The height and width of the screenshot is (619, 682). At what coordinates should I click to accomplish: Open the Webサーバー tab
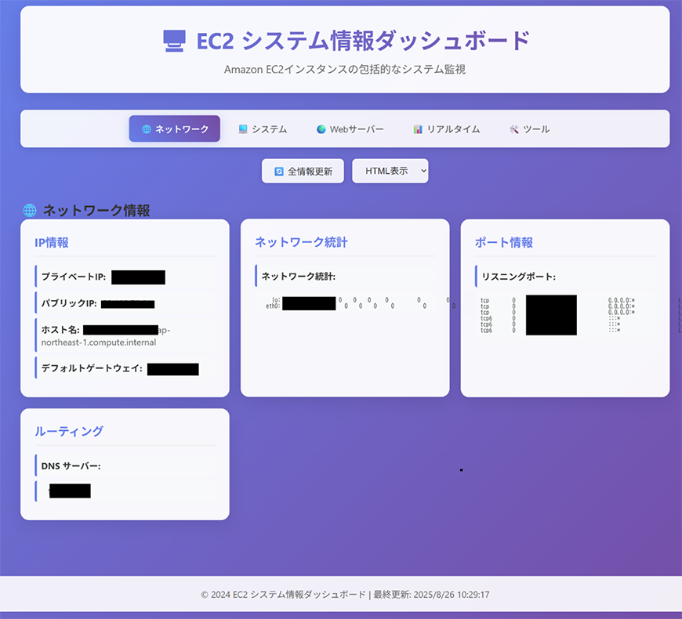[349, 129]
